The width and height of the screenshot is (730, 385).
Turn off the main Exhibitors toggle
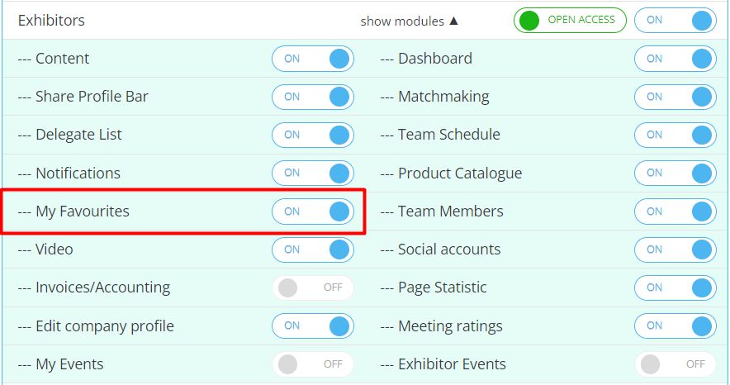[x=675, y=20]
